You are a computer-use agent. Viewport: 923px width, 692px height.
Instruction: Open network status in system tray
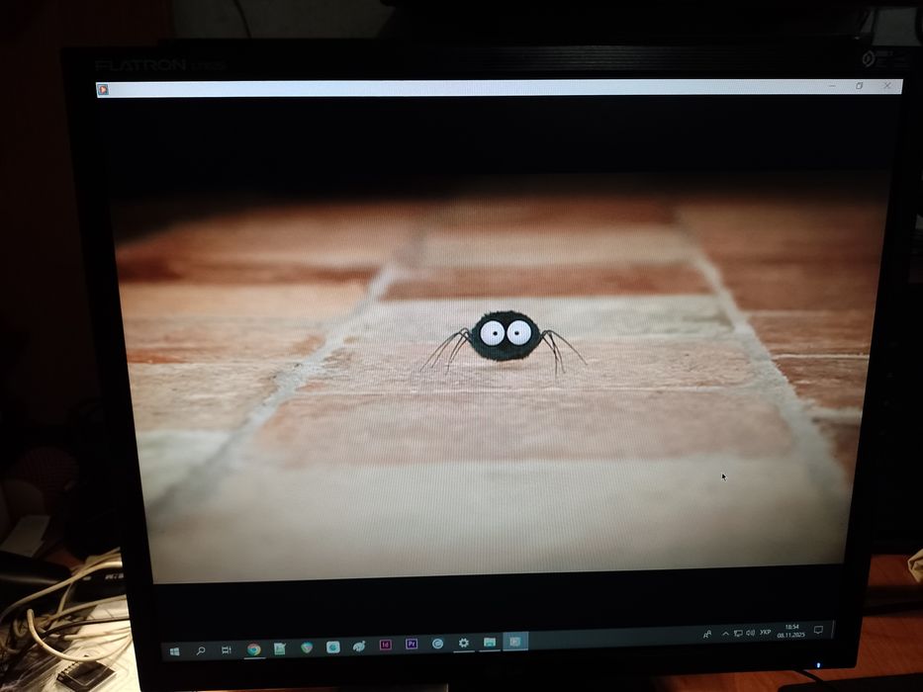click(738, 633)
